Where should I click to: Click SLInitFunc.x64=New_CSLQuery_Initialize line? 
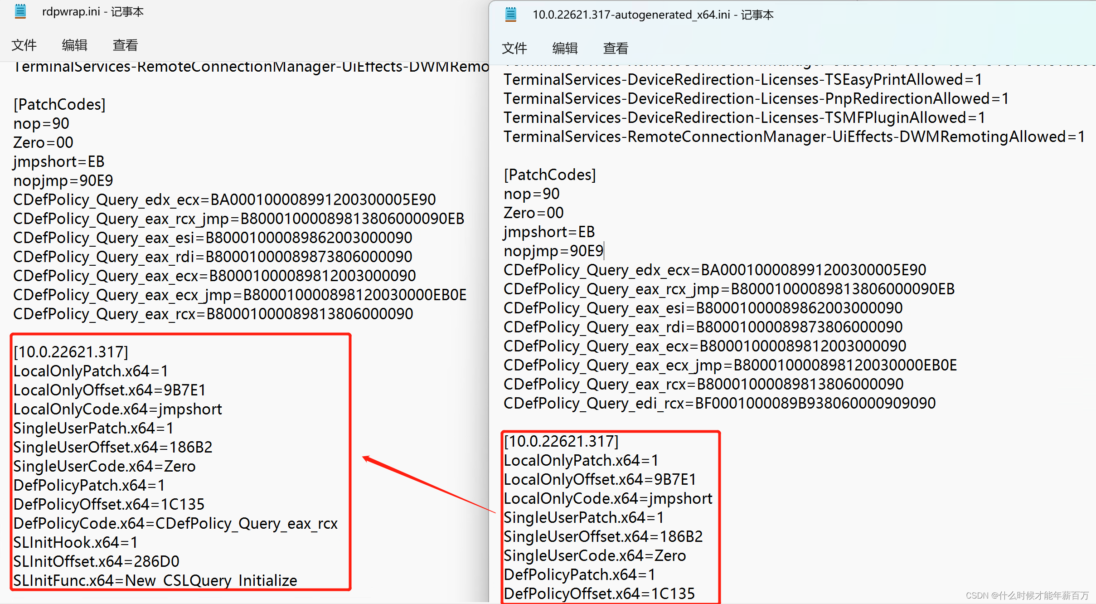point(155,580)
